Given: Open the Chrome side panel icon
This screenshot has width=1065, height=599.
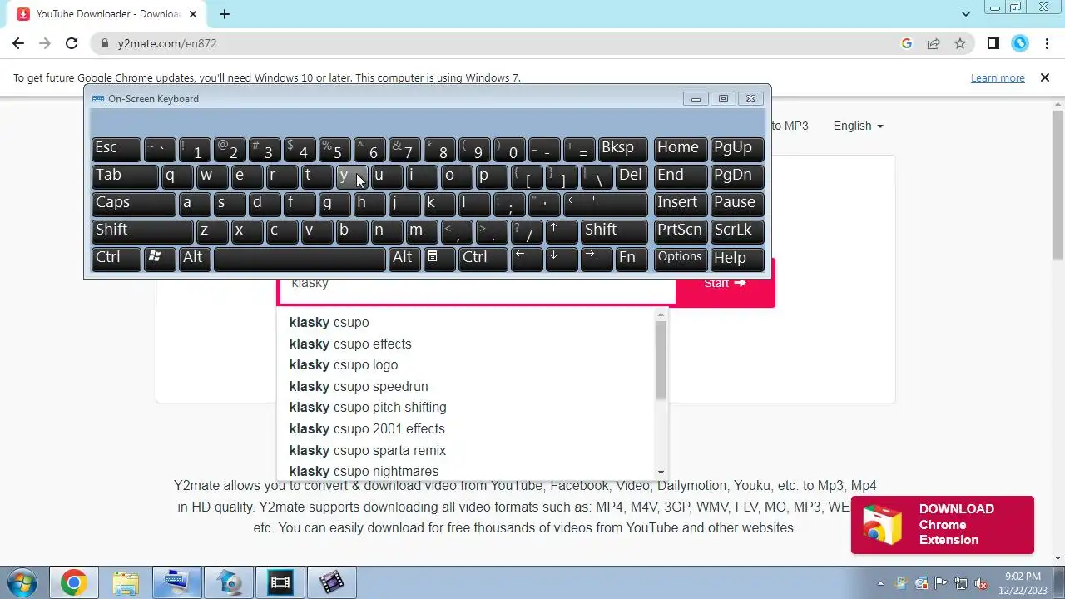Looking at the screenshot, I should click(993, 43).
